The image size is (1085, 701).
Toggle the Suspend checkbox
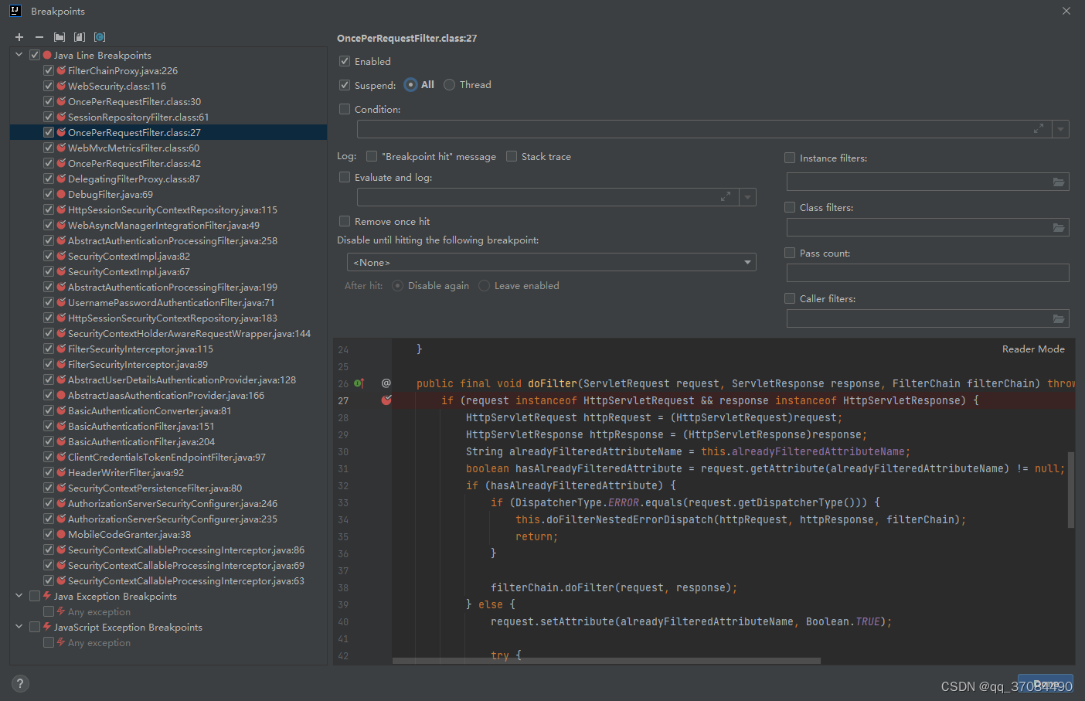click(345, 85)
